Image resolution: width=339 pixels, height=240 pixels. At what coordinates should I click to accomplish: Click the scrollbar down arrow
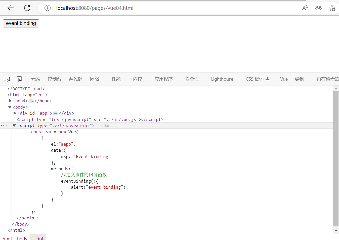pyautogui.click(x=336, y=230)
